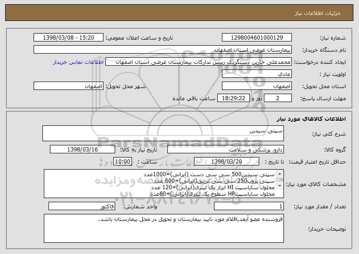The height and width of the screenshot is (254, 359).
Task: Select the شرح کلی نیاز text area سپتی سیدین
Action: click(x=163, y=133)
